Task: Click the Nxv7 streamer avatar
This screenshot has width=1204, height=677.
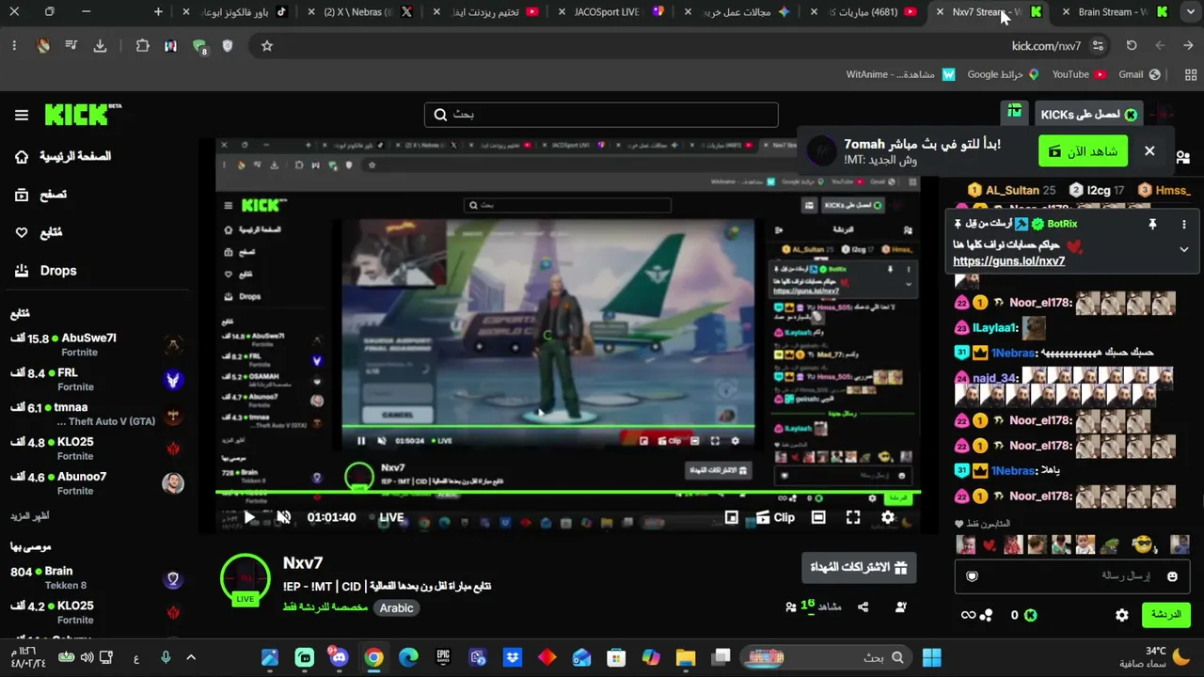Action: [x=246, y=577]
